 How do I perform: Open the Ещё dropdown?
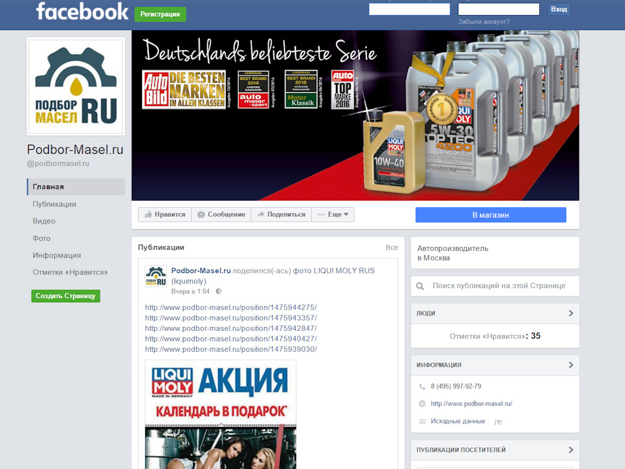(x=333, y=214)
